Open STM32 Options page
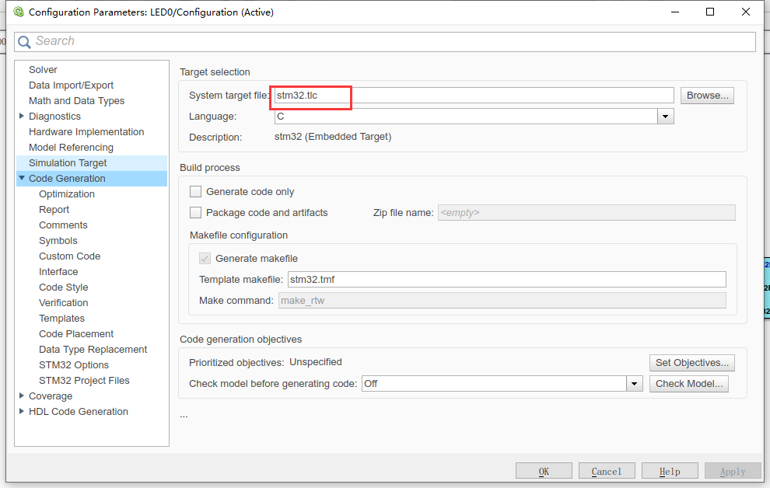The width and height of the screenshot is (770, 488). (74, 365)
